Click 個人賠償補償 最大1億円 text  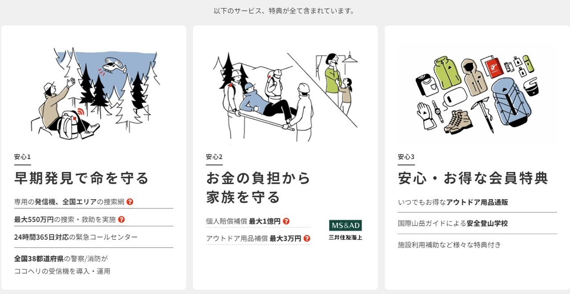(243, 221)
